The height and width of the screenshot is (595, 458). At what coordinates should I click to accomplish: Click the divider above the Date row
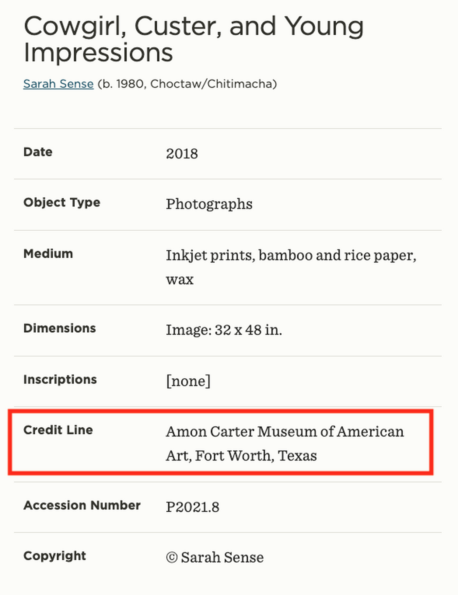pos(229,128)
